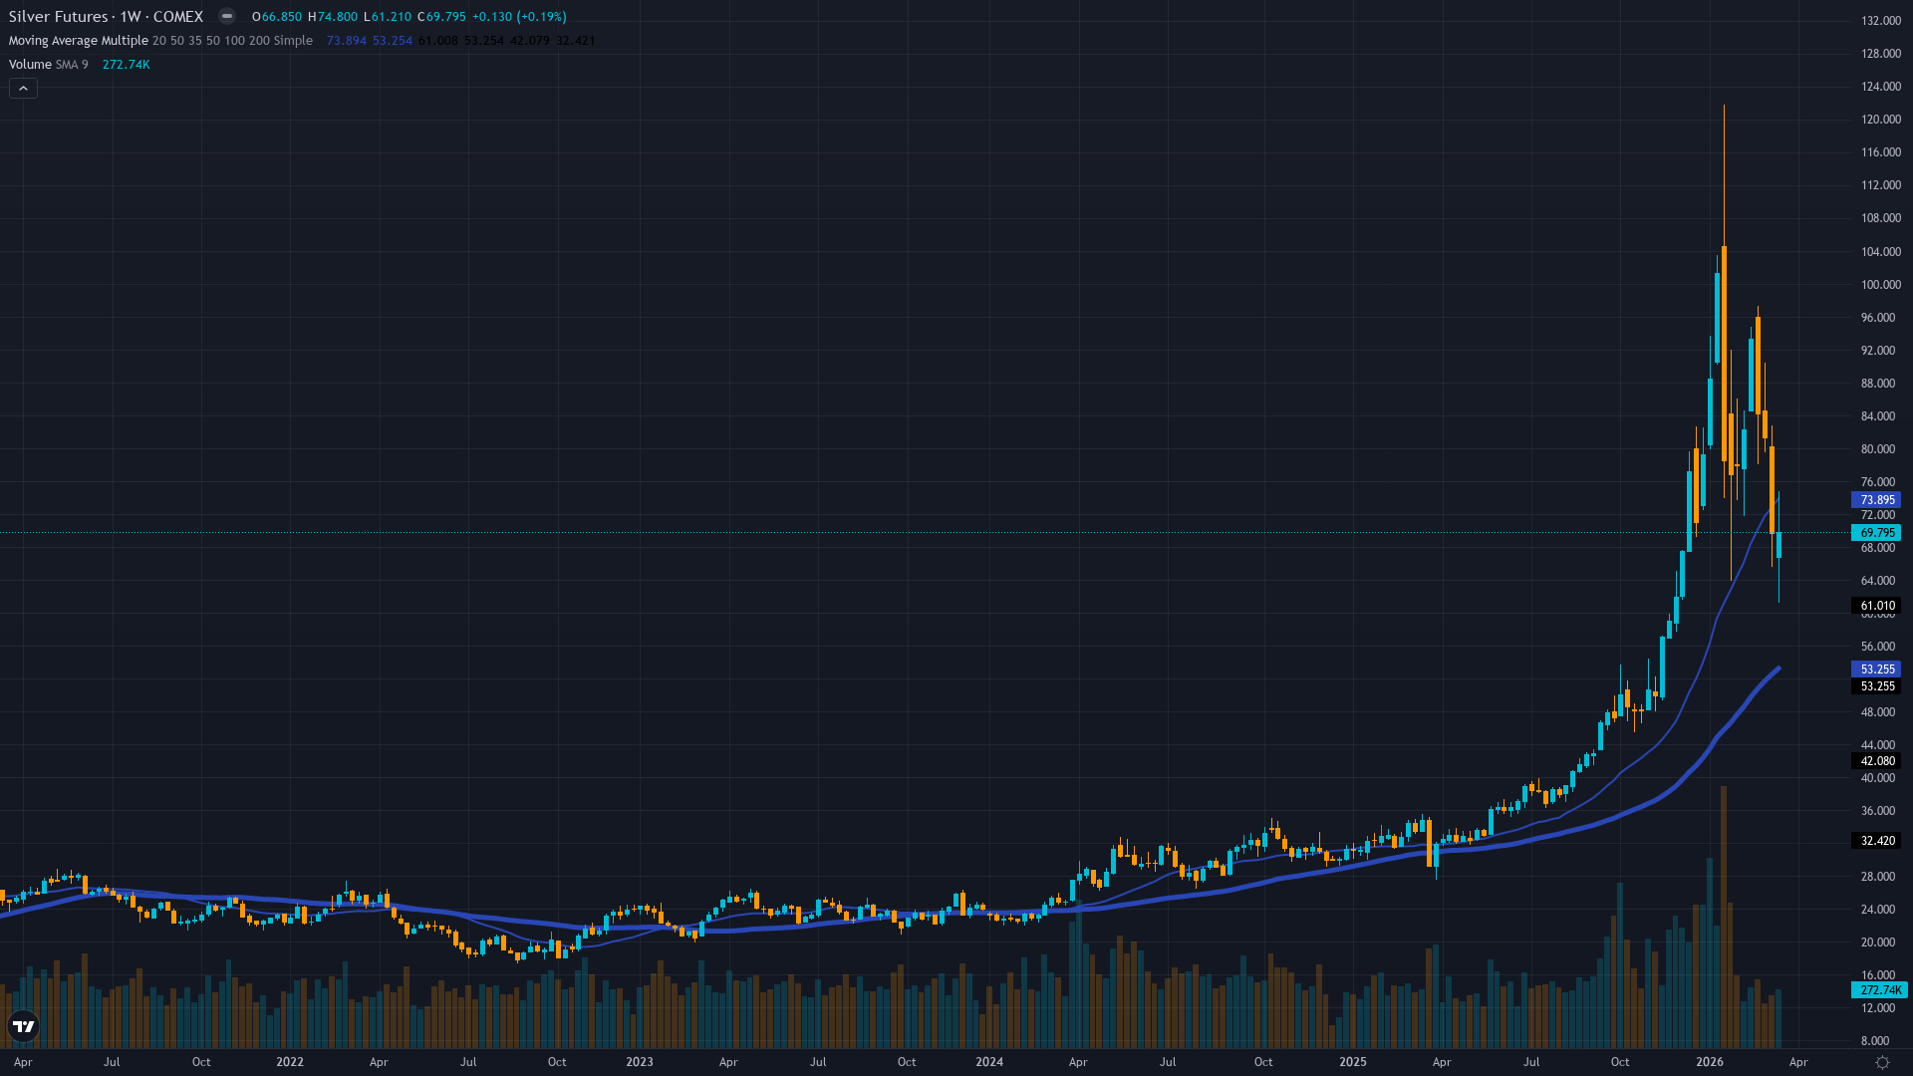1913x1076 pixels.
Task: Click the 32.420 price axis label
Action: click(x=1877, y=841)
